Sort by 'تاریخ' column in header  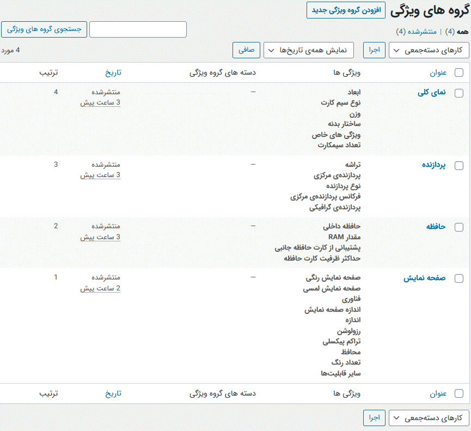tap(113, 72)
